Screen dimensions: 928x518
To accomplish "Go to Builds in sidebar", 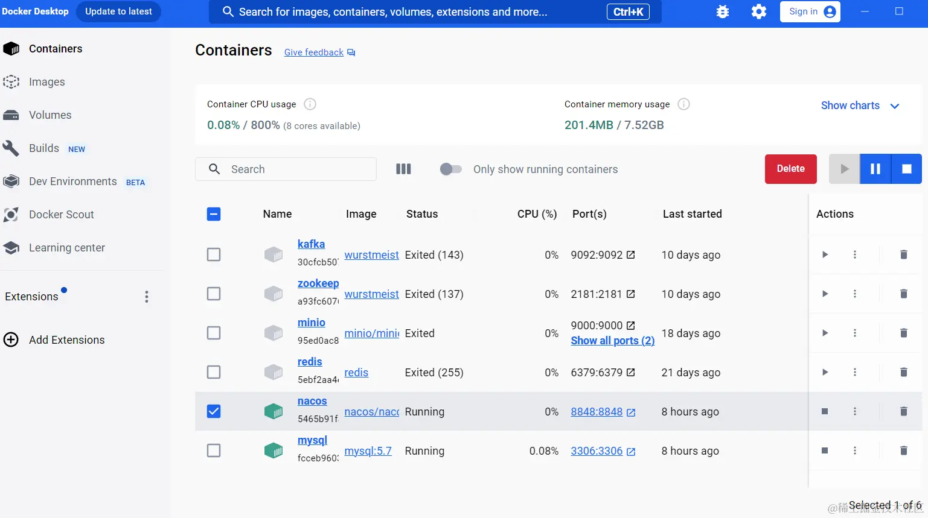I will pos(44,148).
